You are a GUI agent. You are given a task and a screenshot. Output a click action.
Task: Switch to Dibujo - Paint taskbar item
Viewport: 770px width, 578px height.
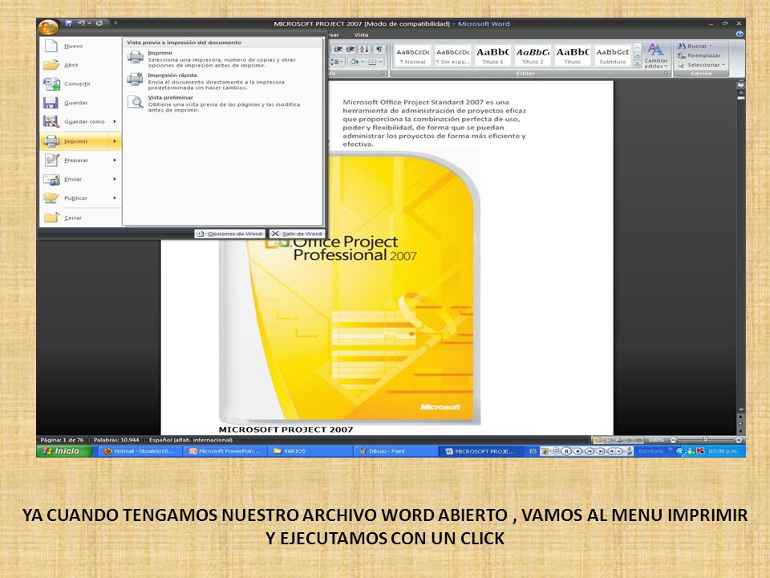pos(395,451)
